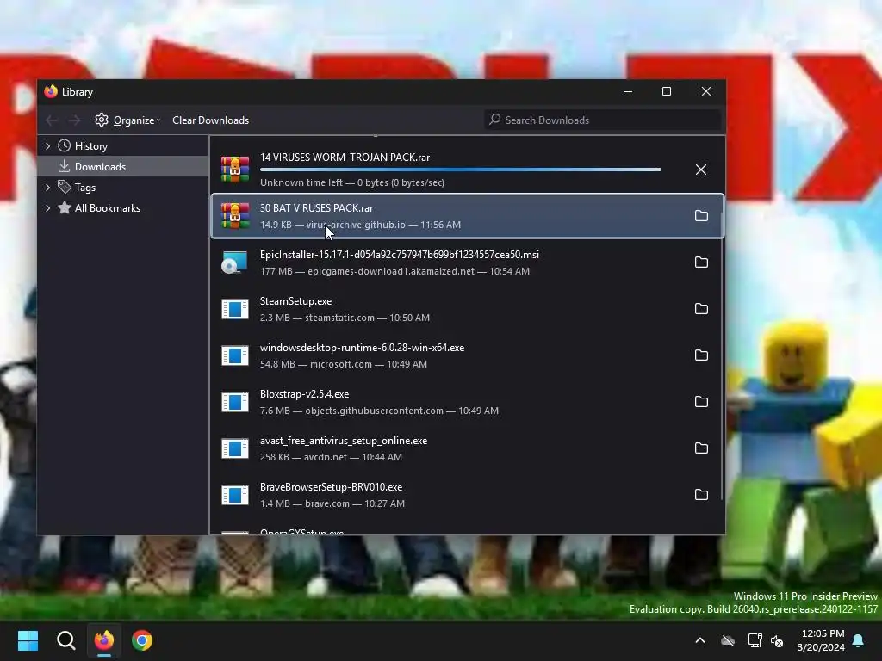Click the WinRAR icon of 30 BAT VIRUSES PACK
The height and width of the screenshot is (661, 882).
click(235, 216)
